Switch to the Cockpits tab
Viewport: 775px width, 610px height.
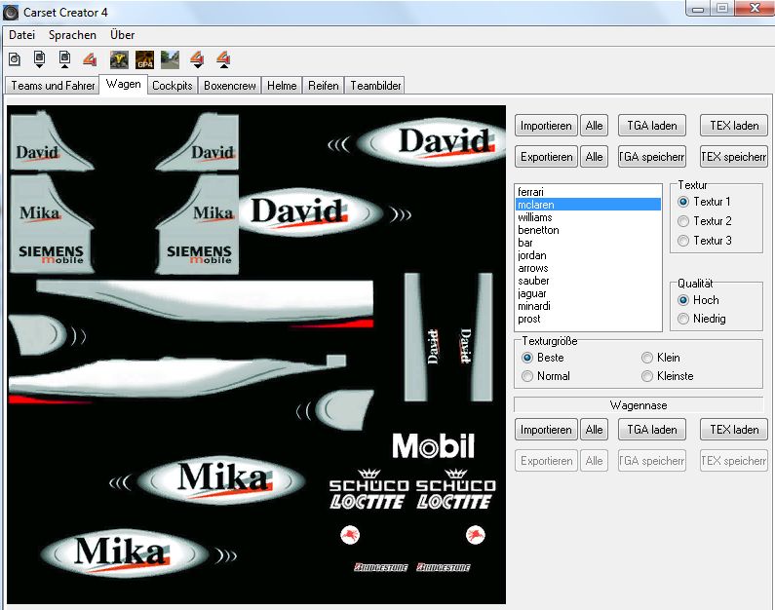[172, 86]
